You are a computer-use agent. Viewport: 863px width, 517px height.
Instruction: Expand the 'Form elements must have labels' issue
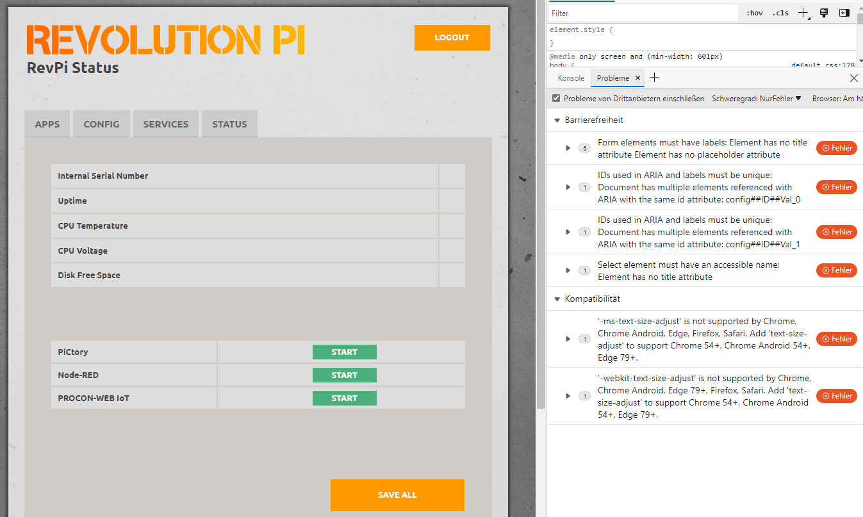point(568,148)
